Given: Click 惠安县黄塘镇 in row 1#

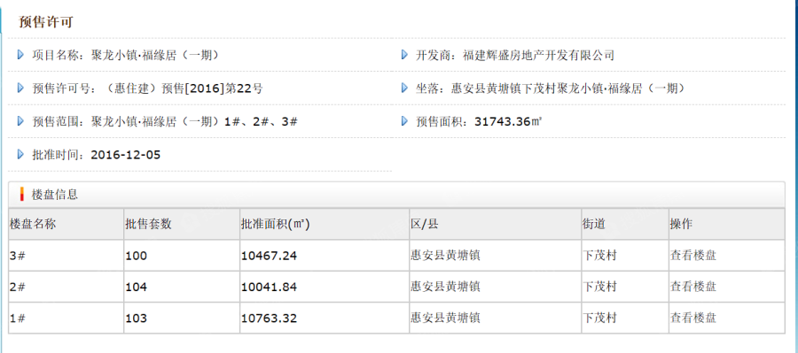Looking at the screenshot, I should point(445,318).
